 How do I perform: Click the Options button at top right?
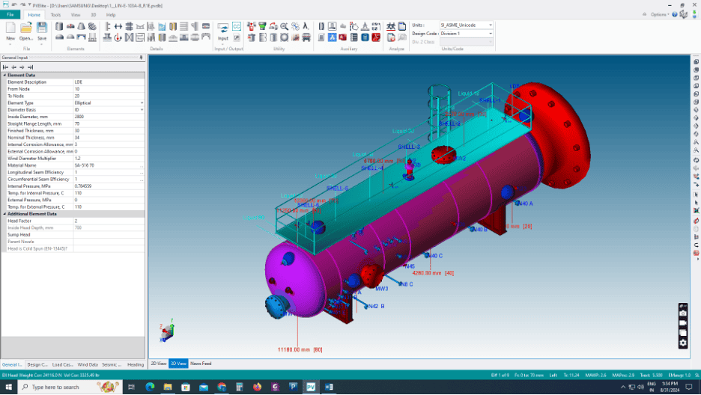[660, 14]
